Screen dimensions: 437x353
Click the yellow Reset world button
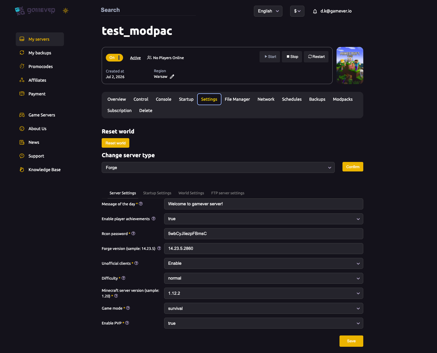coord(116,143)
